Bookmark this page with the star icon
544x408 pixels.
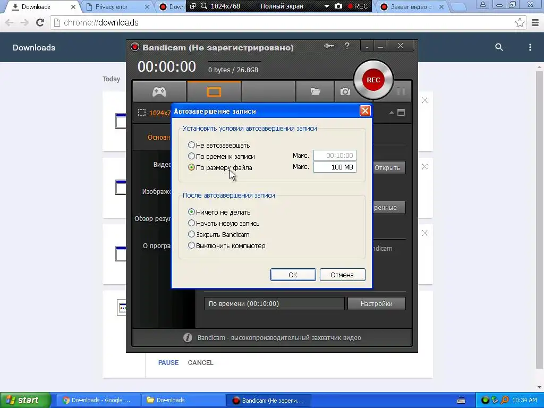pos(520,22)
